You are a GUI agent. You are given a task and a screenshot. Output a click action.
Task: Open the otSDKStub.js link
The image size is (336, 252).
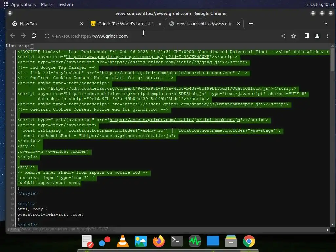coord(135,94)
